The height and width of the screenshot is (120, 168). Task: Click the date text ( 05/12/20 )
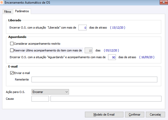click(x=111, y=50)
